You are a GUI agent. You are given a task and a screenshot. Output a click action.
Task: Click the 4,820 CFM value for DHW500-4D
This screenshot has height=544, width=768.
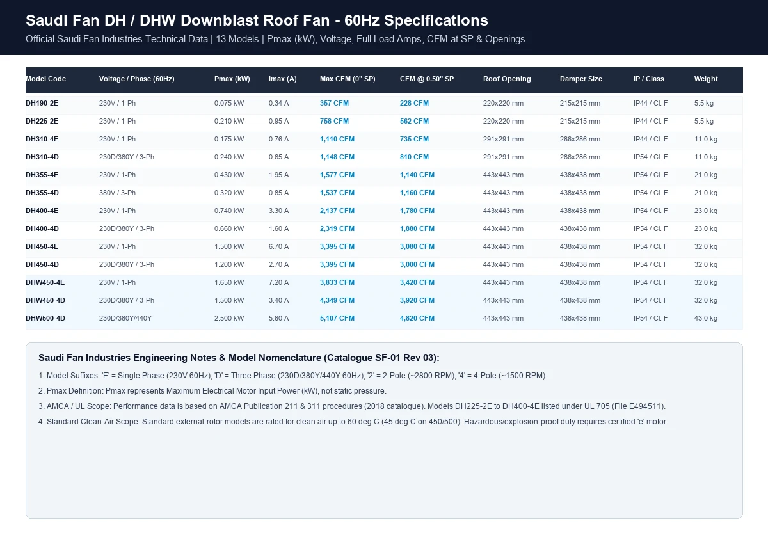point(417,318)
